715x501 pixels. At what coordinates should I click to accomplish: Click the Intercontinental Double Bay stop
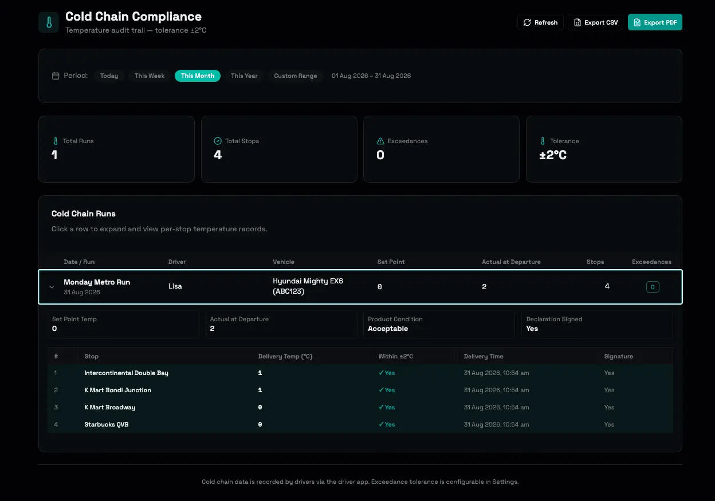tap(126, 373)
